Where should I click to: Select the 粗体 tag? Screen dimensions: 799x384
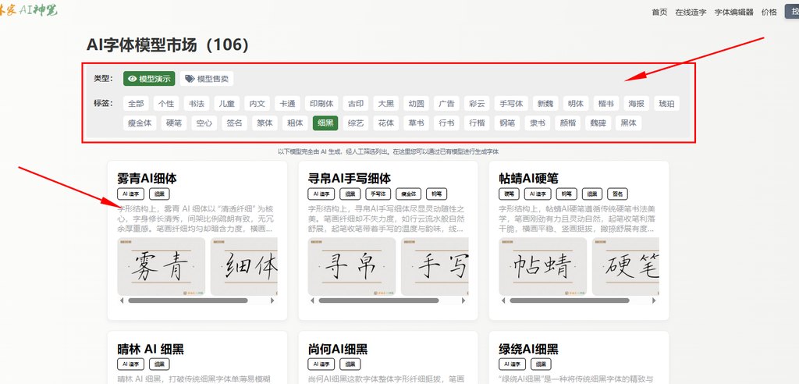[295, 123]
